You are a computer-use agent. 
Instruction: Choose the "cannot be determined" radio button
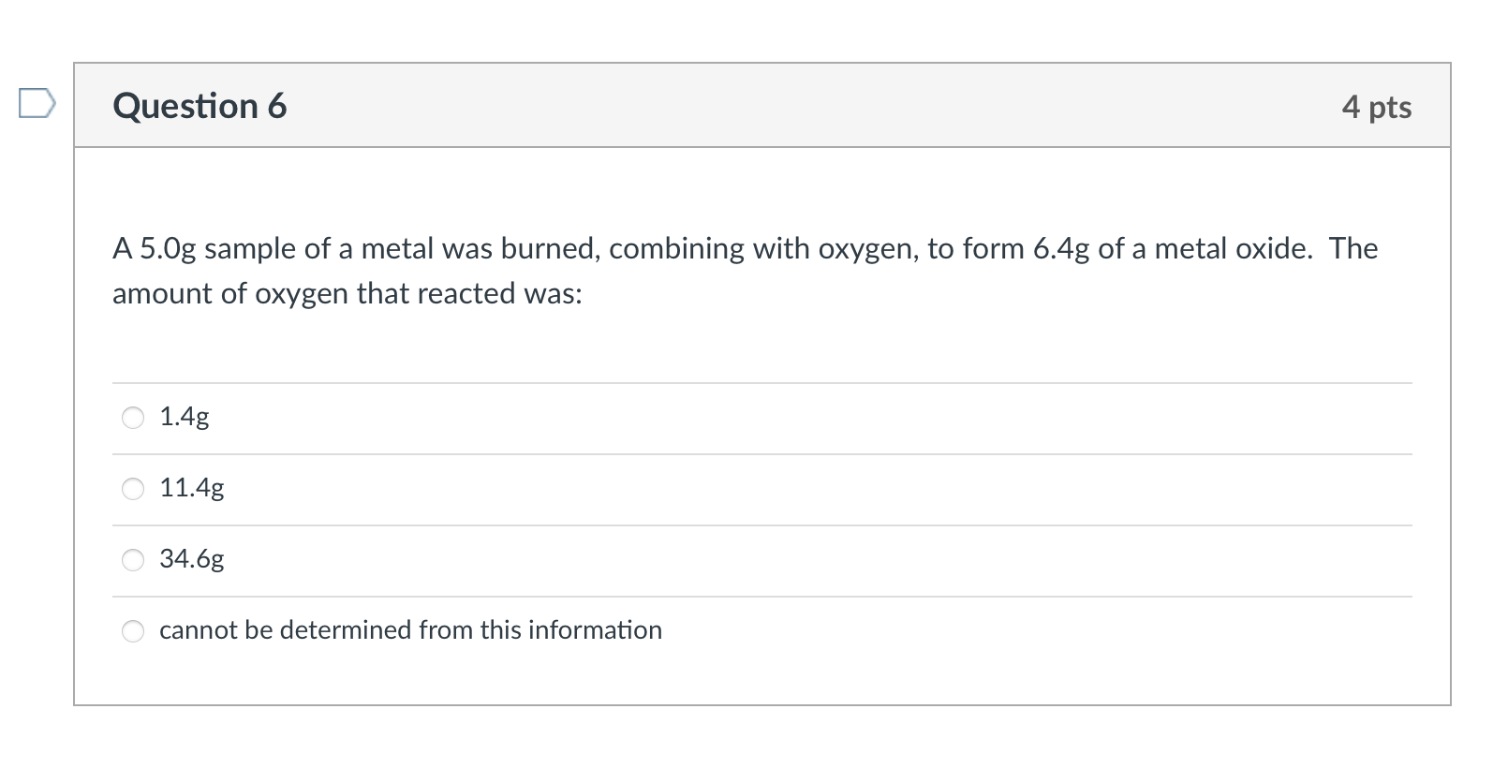(134, 631)
